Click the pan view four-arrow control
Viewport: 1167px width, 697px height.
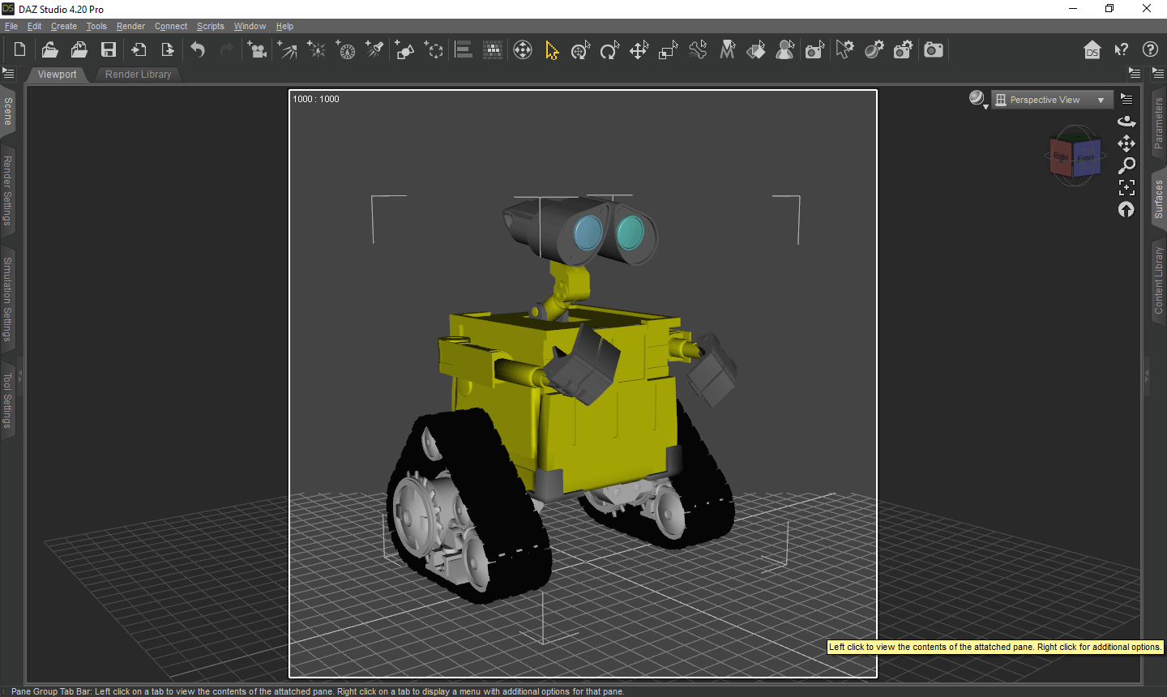1126,143
